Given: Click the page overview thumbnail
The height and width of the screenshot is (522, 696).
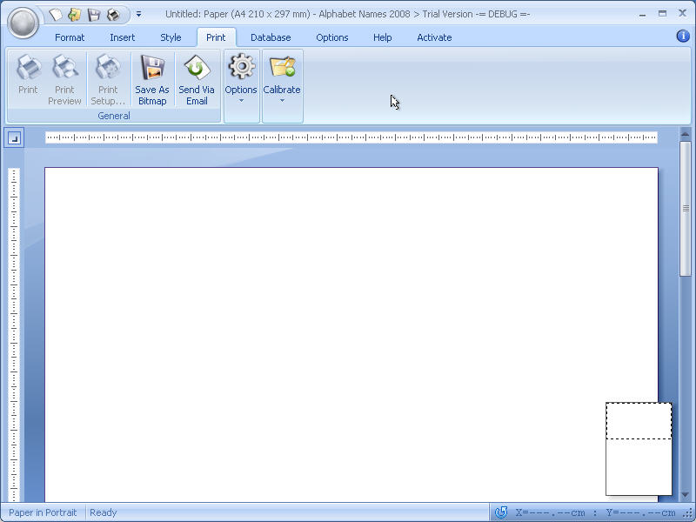Looking at the screenshot, I should tap(639, 448).
